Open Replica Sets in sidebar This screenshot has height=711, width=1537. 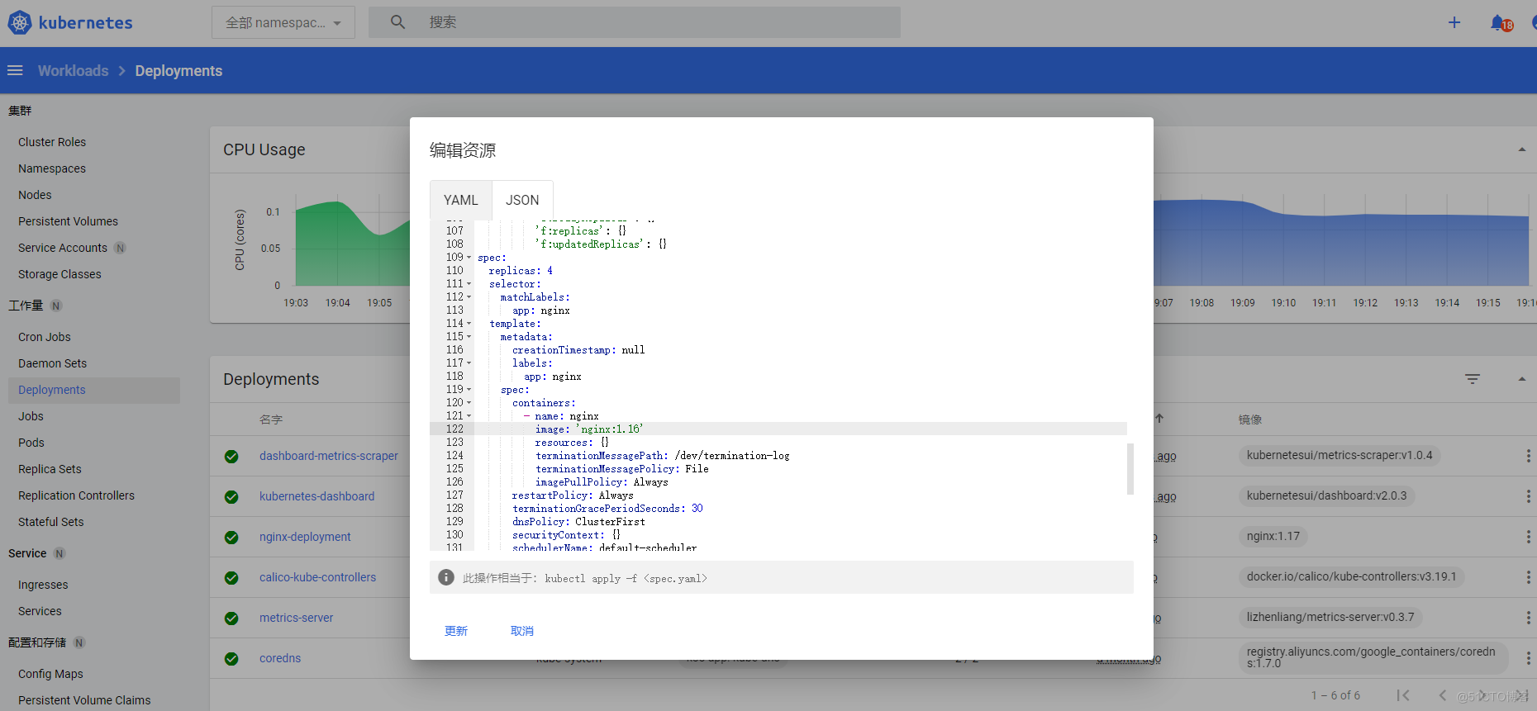pos(50,469)
